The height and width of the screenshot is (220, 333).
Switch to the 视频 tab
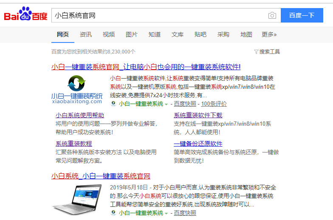coord(109,34)
